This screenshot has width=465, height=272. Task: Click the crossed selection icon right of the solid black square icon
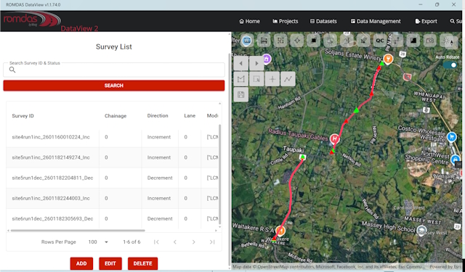click(x=330, y=41)
